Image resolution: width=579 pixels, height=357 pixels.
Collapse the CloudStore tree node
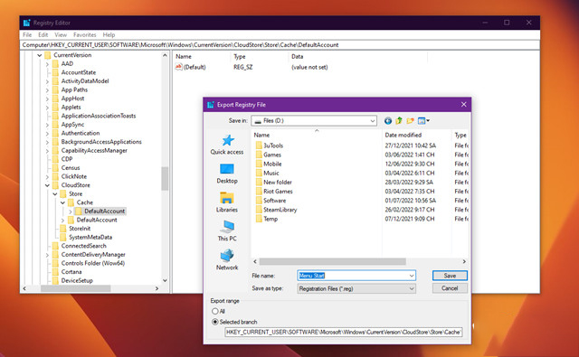[47, 185]
